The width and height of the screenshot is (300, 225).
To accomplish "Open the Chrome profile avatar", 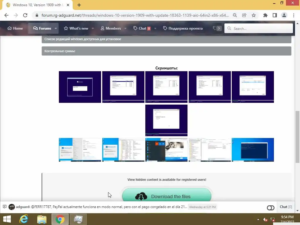I will (284, 15).
